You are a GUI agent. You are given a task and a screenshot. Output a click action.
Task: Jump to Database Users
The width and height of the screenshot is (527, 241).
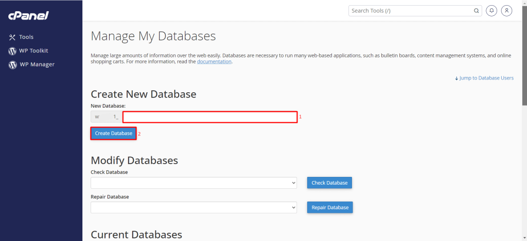(x=484, y=78)
